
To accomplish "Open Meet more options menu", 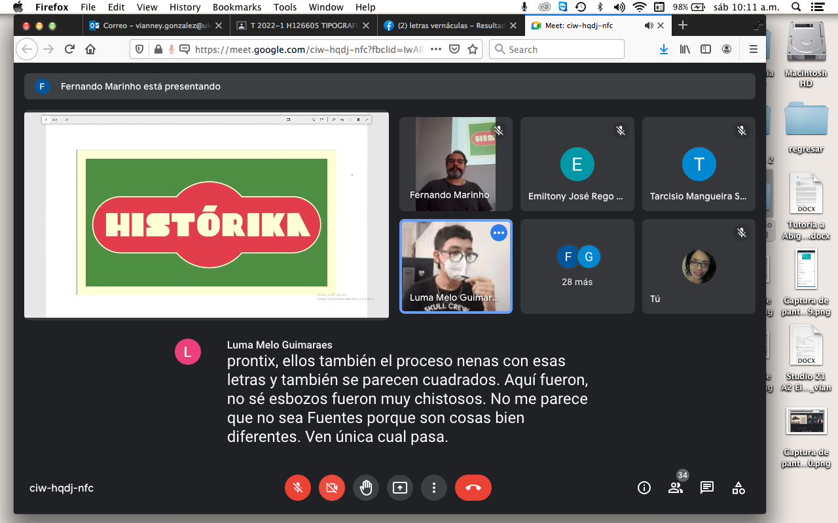I will 434,488.
